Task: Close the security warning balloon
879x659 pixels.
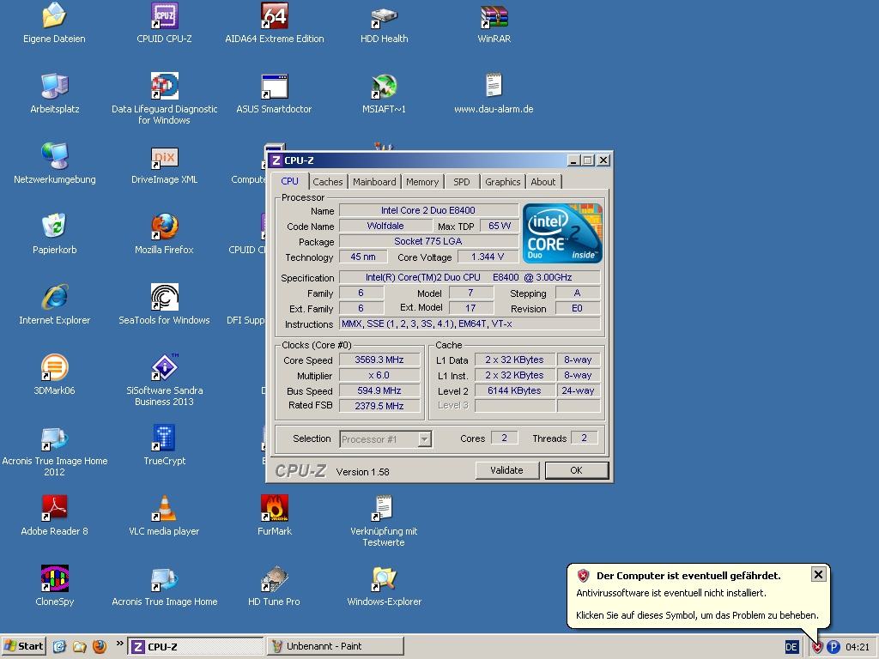Action: click(818, 574)
